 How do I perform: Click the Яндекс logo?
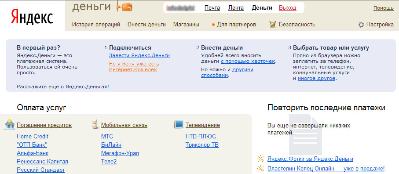(x=32, y=18)
